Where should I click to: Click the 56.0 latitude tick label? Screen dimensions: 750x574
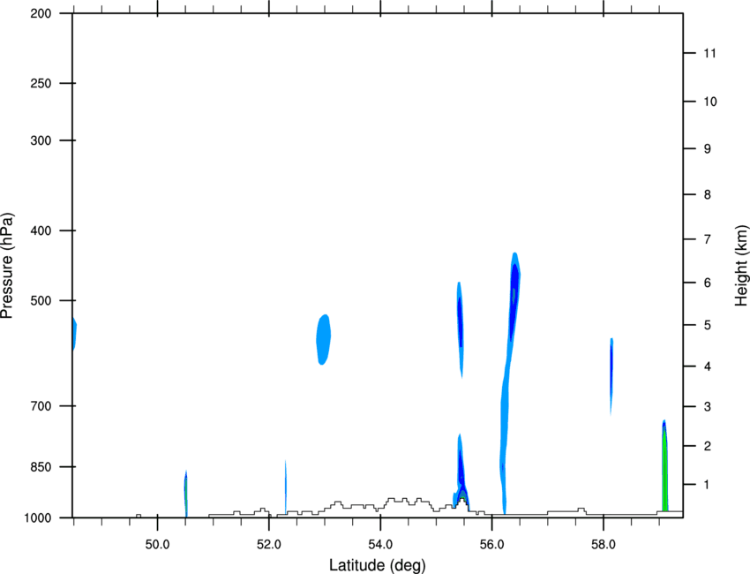coord(492,545)
